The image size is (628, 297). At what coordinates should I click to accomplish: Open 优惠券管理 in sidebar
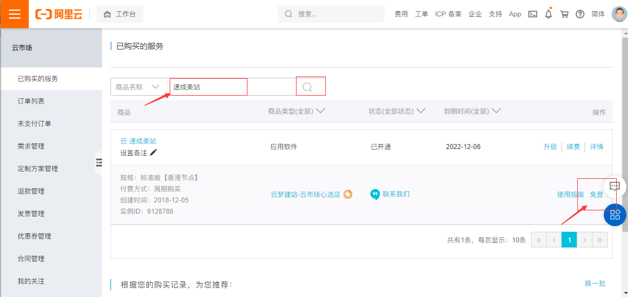click(51, 236)
